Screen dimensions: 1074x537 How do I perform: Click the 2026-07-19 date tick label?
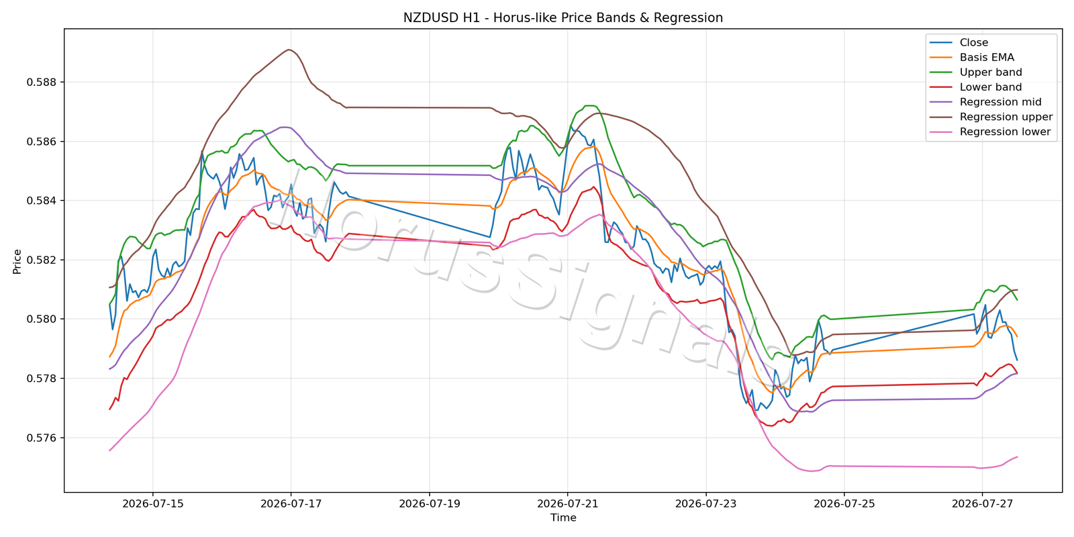pos(430,503)
